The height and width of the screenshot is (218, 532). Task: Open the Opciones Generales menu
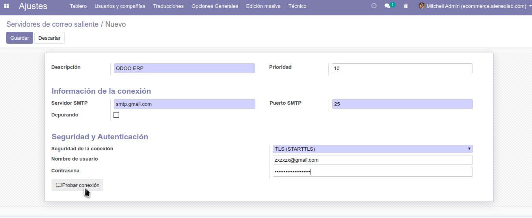[x=215, y=6]
